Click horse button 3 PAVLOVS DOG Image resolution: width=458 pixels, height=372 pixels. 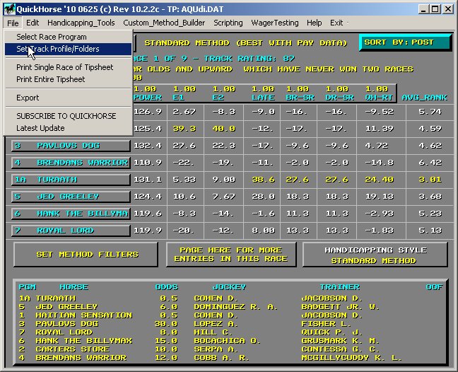click(71, 146)
